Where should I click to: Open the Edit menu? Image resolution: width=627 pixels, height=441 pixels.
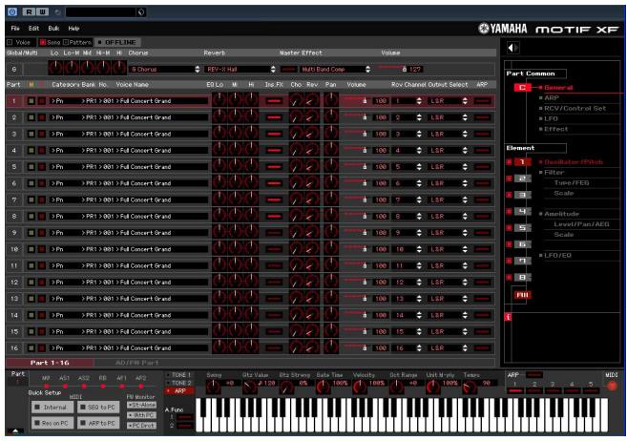(x=33, y=29)
